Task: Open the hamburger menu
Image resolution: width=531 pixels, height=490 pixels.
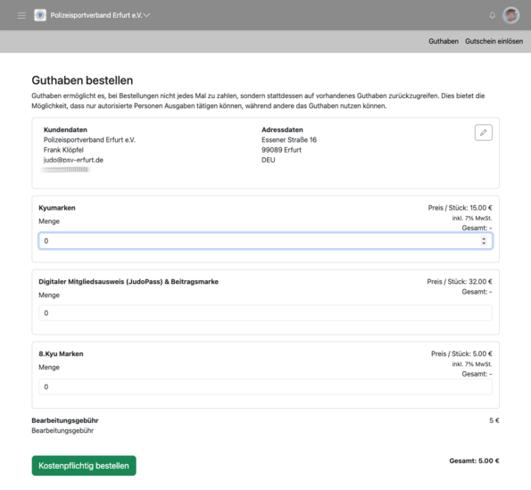Action: click(21, 15)
